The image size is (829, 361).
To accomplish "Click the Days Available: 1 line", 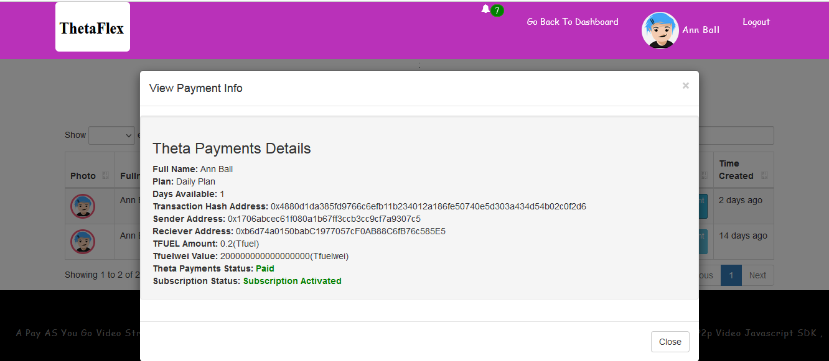I will tap(189, 194).
